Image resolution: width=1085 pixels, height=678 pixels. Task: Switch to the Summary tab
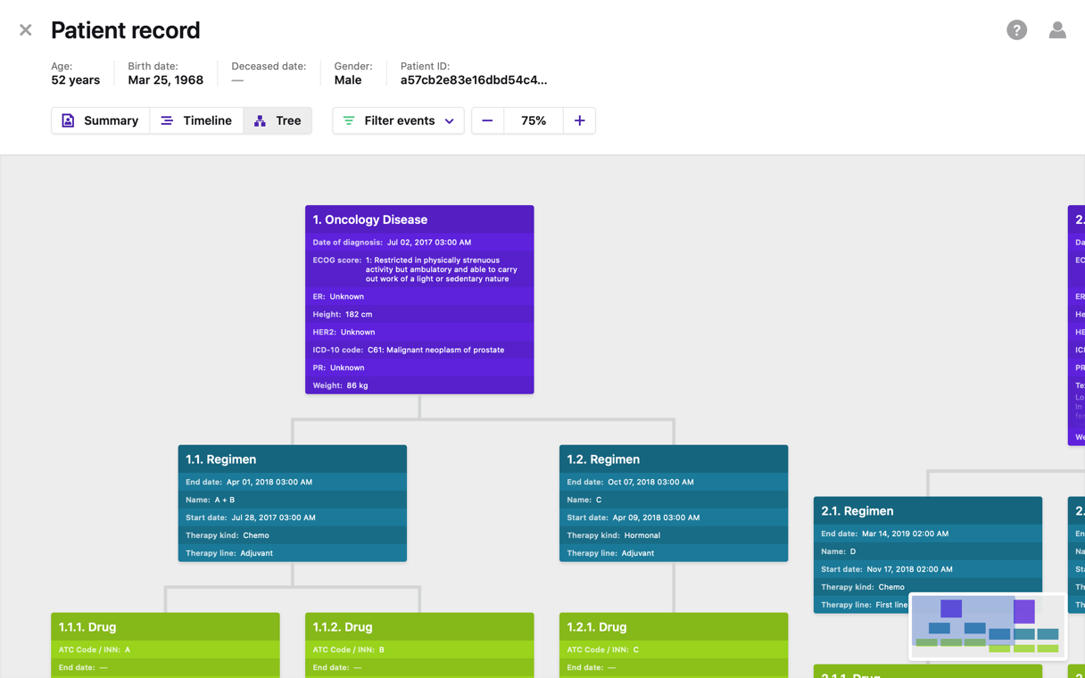[101, 120]
